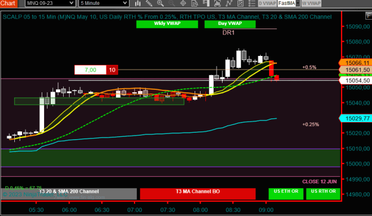Viewport: 372px width, 216px height.
Task: Expand the FastMA selector arrow
Action: click(298, 4)
